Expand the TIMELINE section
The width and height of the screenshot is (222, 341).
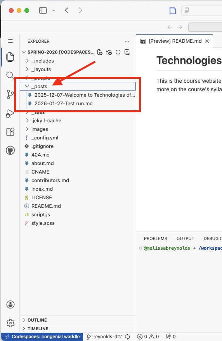[78, 329]
